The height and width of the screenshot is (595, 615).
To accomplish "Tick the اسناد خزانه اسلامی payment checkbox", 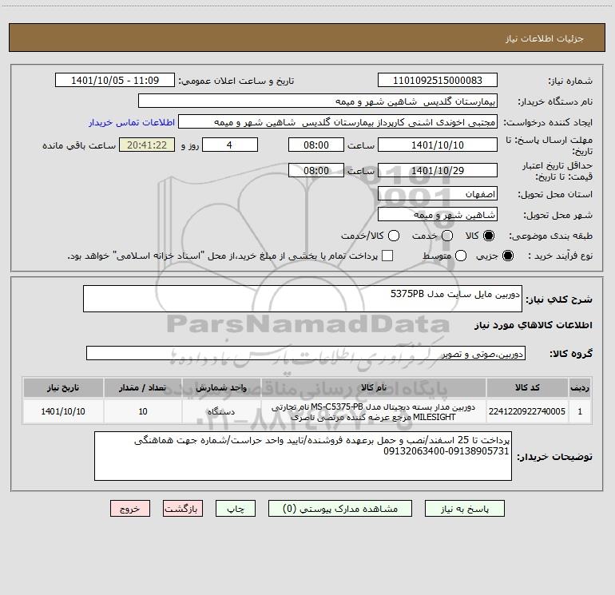I will coord(387,256).
